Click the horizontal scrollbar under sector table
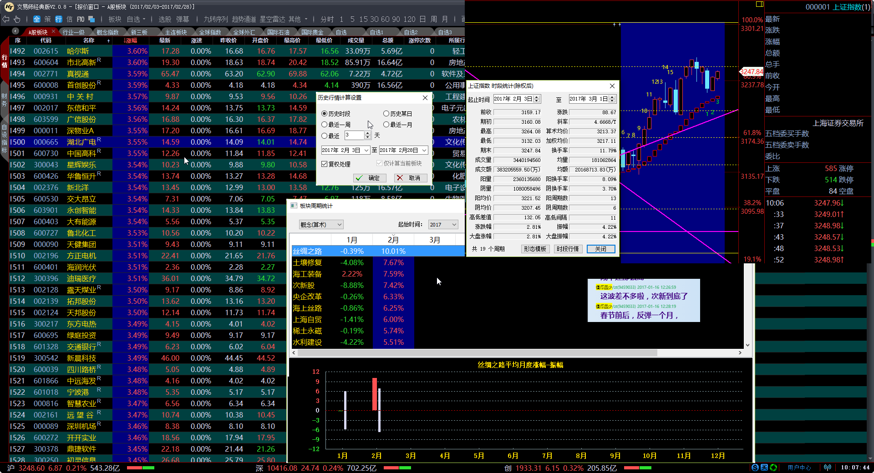 coord(478,353)
